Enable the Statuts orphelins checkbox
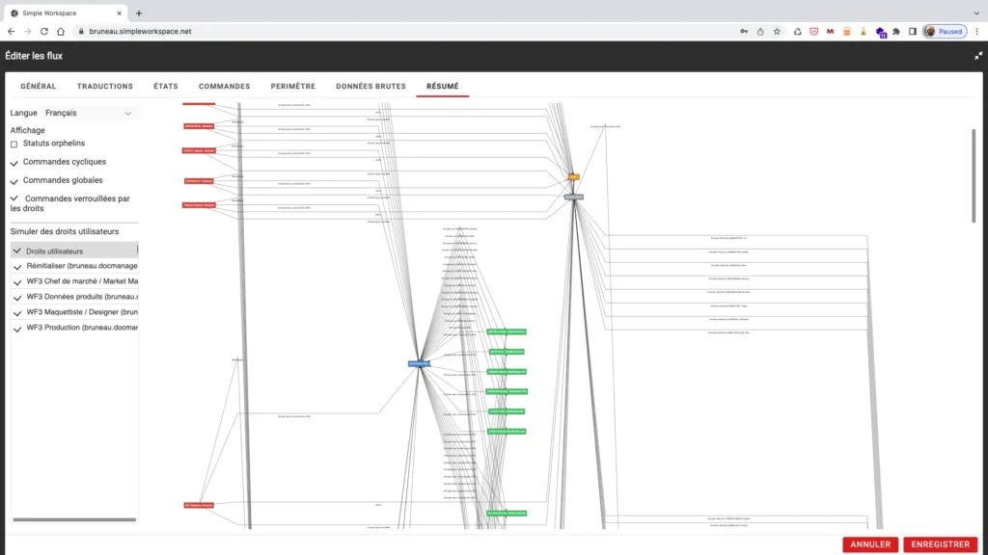Screen dimensions: 988x555 (14, 145)
